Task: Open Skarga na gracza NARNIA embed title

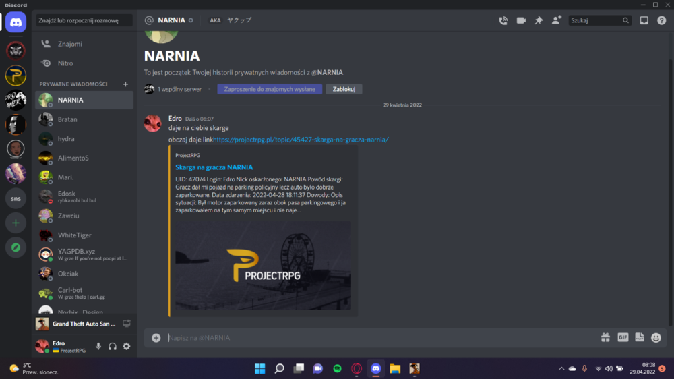Action: (214, 167)
